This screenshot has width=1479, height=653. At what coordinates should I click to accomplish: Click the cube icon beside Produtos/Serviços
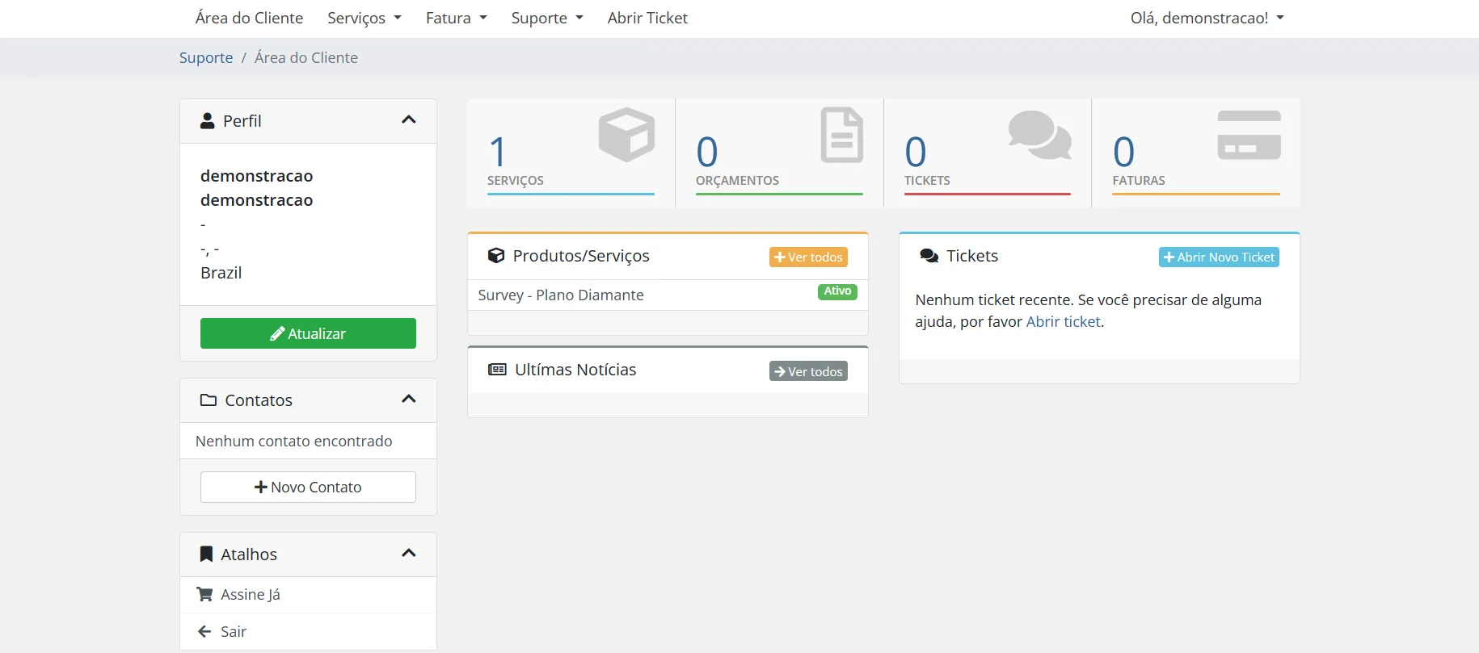pyautogui.click(x=496, y=256)
